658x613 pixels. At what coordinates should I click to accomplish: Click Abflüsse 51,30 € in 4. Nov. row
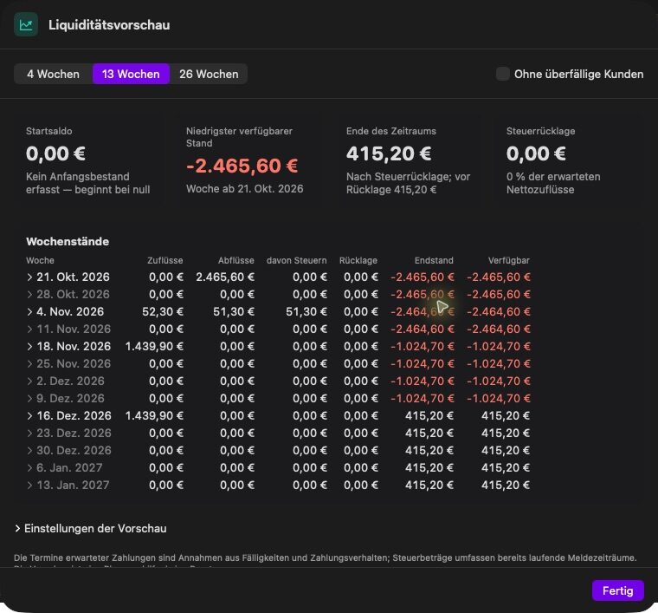[x=233, y=312]
